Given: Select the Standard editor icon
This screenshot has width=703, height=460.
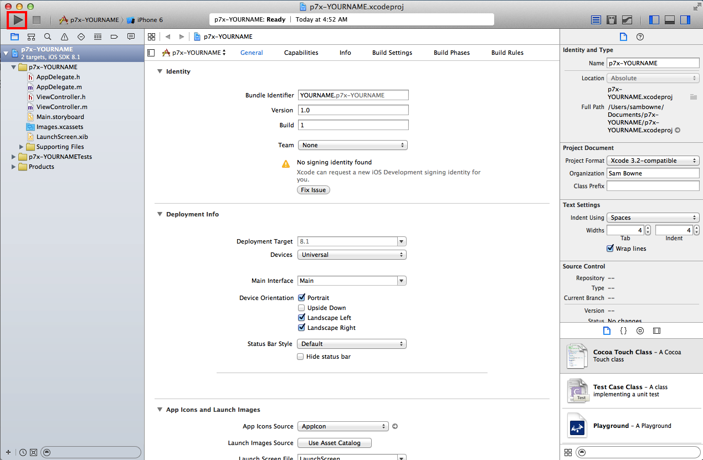Looking at the screenshot, I should click(x=596, y=20).
